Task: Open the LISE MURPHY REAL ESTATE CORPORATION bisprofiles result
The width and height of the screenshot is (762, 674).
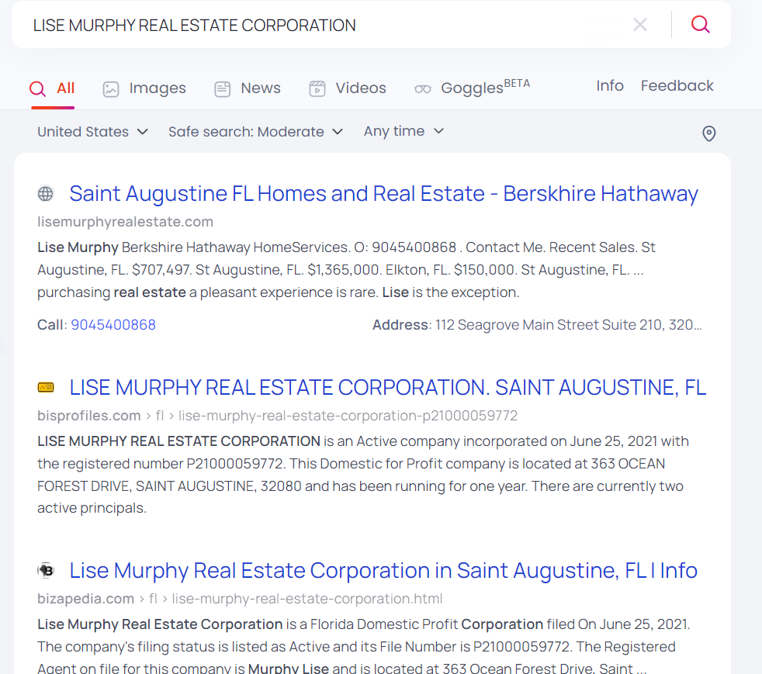Action: click(388, 388)
